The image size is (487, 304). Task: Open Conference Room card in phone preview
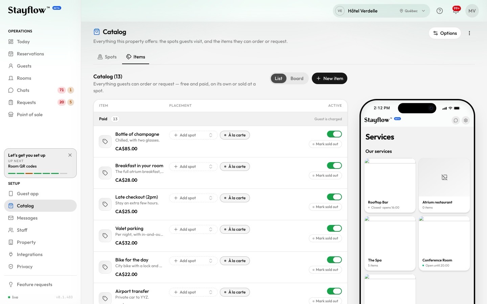coord(444,244)
